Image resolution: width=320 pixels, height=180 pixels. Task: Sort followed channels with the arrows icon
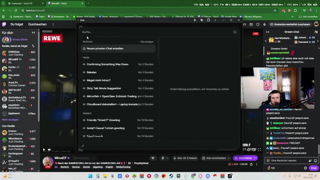(x=33, y=46)
